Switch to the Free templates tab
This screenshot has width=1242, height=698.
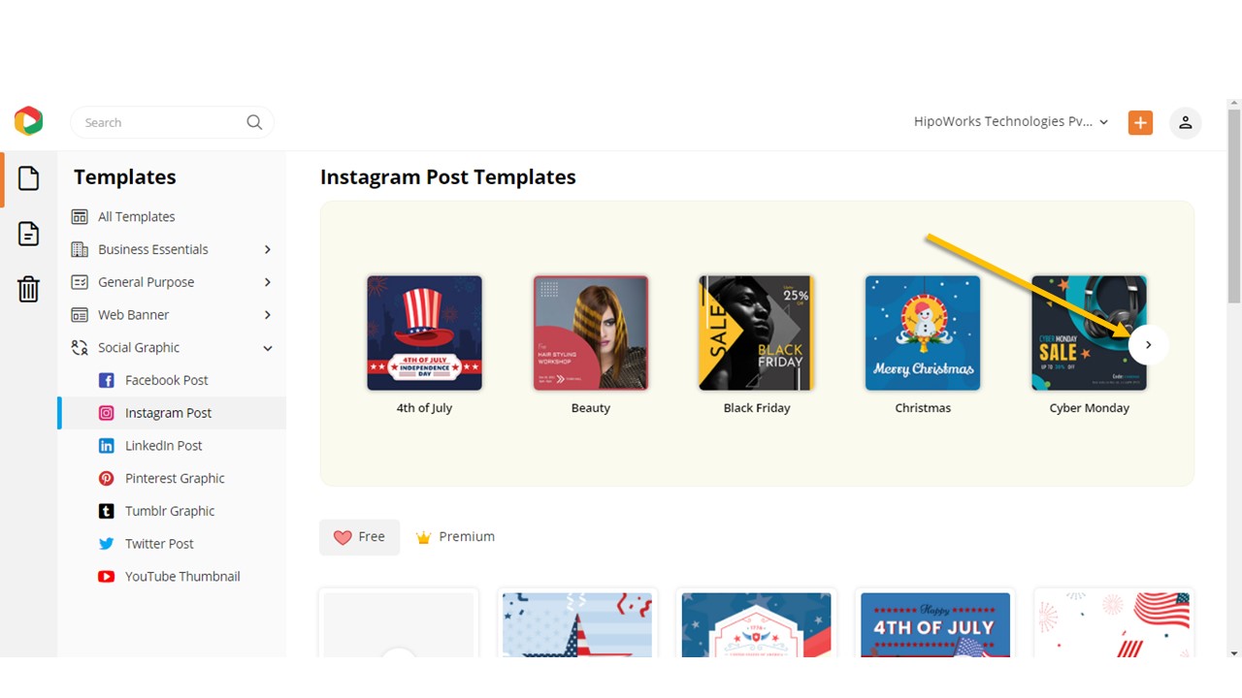coord(359,537)
